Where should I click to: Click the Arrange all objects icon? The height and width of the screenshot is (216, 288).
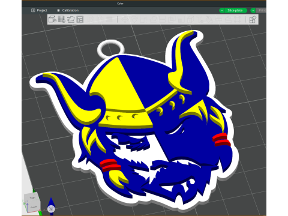coord(80,19)
